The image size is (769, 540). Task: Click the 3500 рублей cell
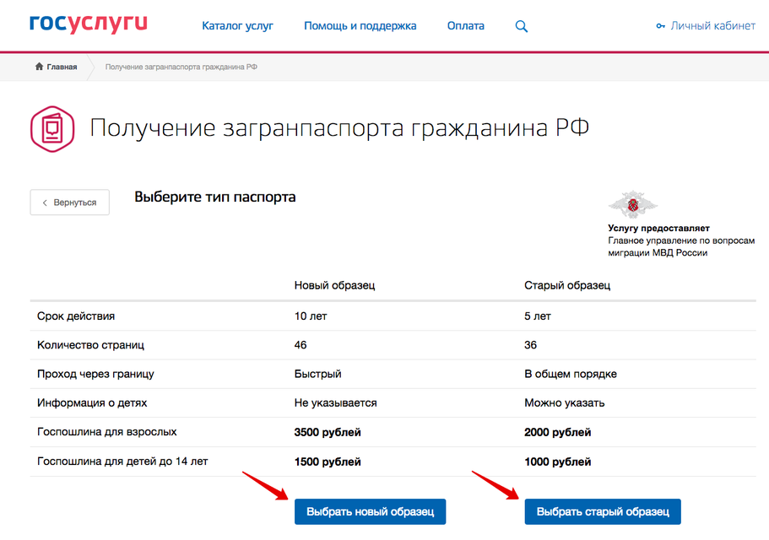[x=328, y=432]
